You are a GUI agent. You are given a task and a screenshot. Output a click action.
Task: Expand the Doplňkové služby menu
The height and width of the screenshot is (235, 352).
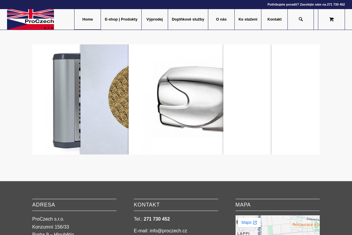(x=188, y=19)
